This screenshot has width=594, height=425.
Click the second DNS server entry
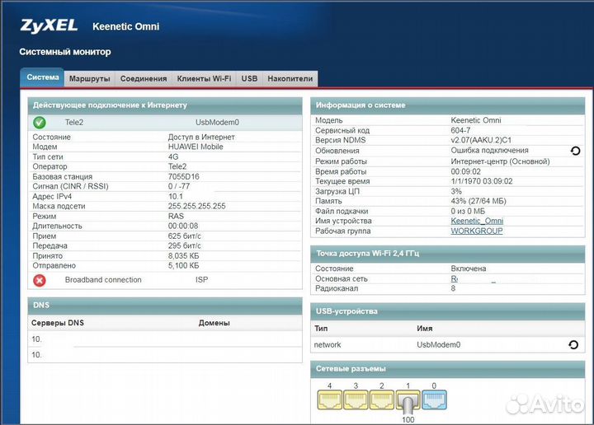(36, 355)
